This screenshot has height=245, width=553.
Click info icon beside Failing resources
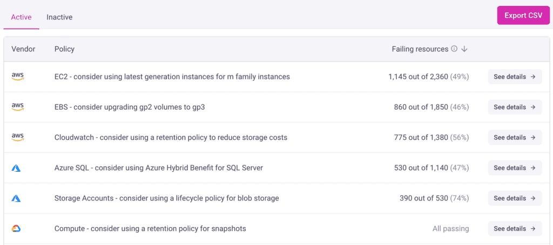454,49
